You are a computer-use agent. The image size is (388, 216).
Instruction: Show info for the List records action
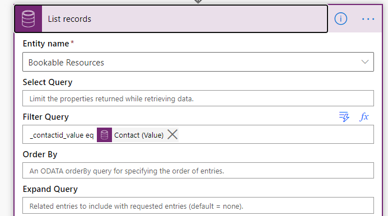[340, 19]
